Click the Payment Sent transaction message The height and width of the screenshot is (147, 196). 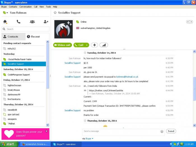pyautogui.click(x=120, y=106)
